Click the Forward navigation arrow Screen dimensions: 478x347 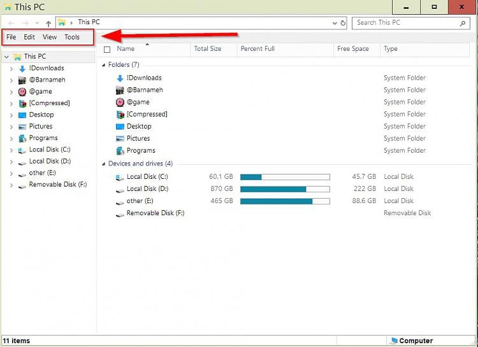[25, 23]
